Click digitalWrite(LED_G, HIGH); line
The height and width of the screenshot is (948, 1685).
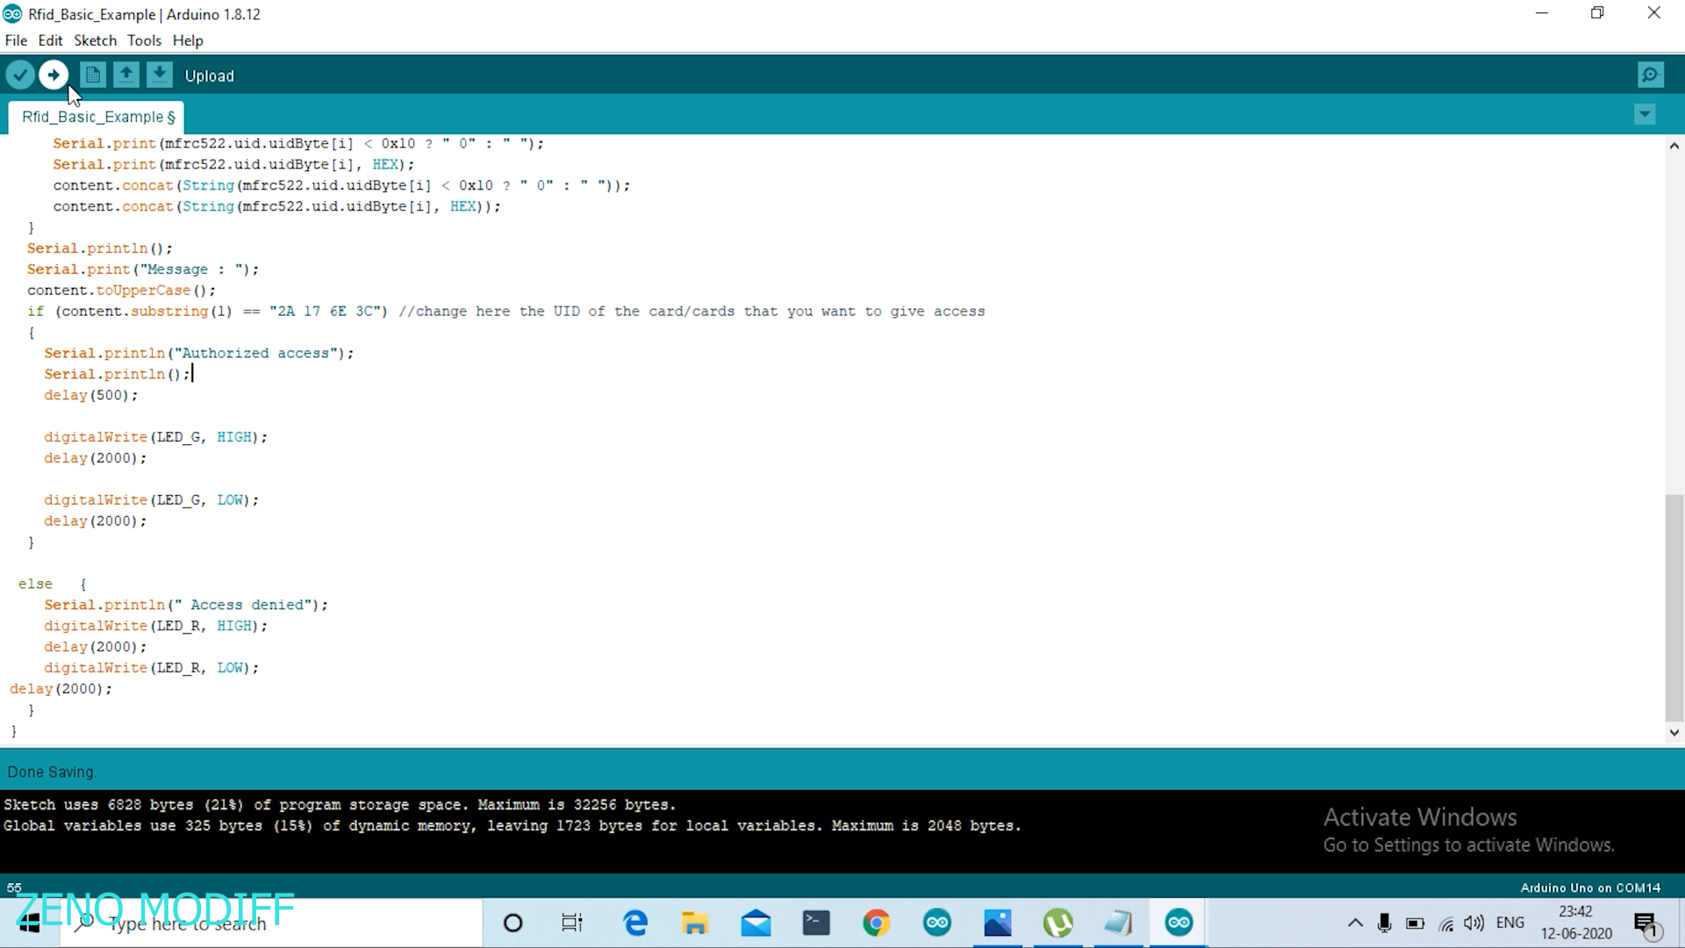coord(155,437)
